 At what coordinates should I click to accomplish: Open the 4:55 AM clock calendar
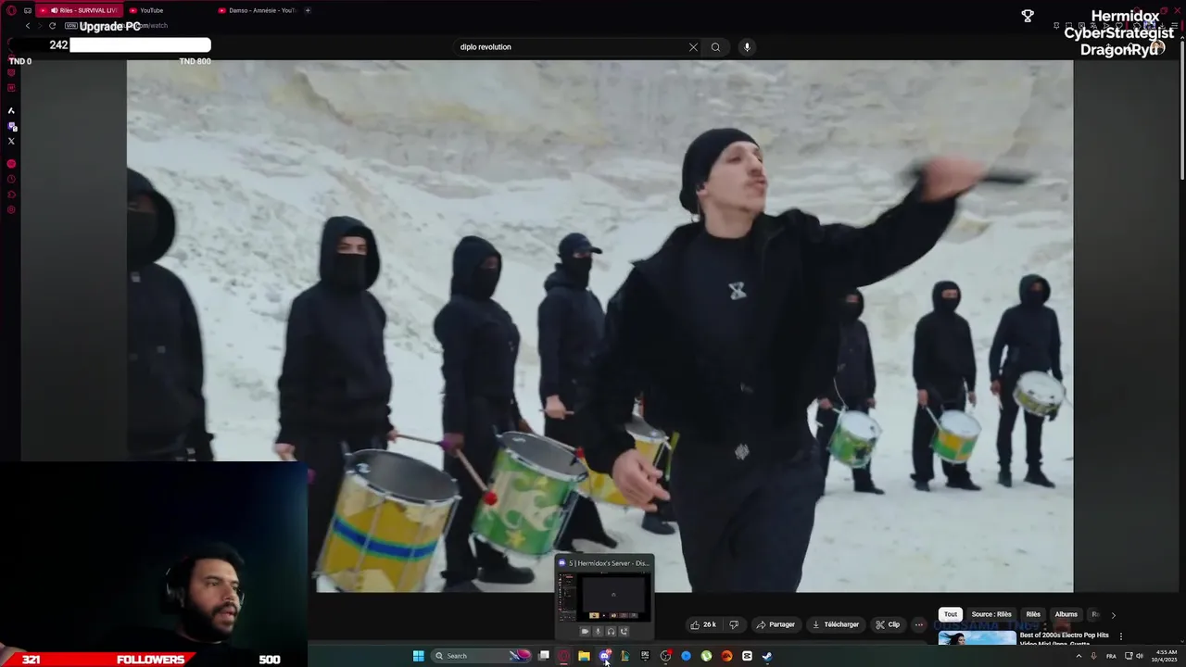click(1167, 656)
